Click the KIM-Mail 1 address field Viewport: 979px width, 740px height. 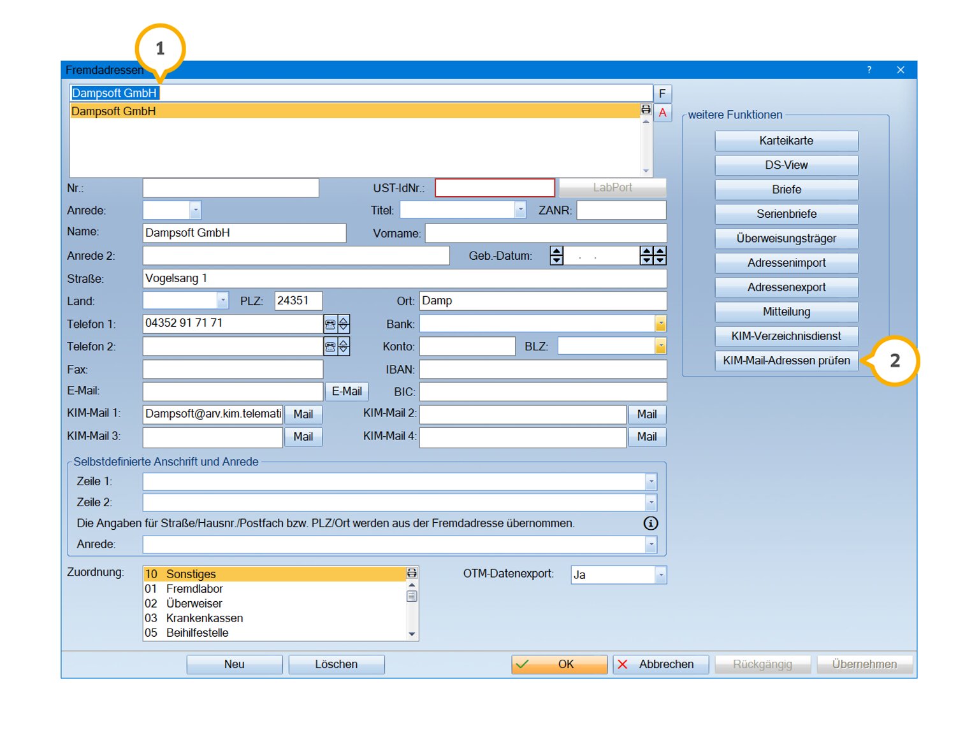click(213, 415)
